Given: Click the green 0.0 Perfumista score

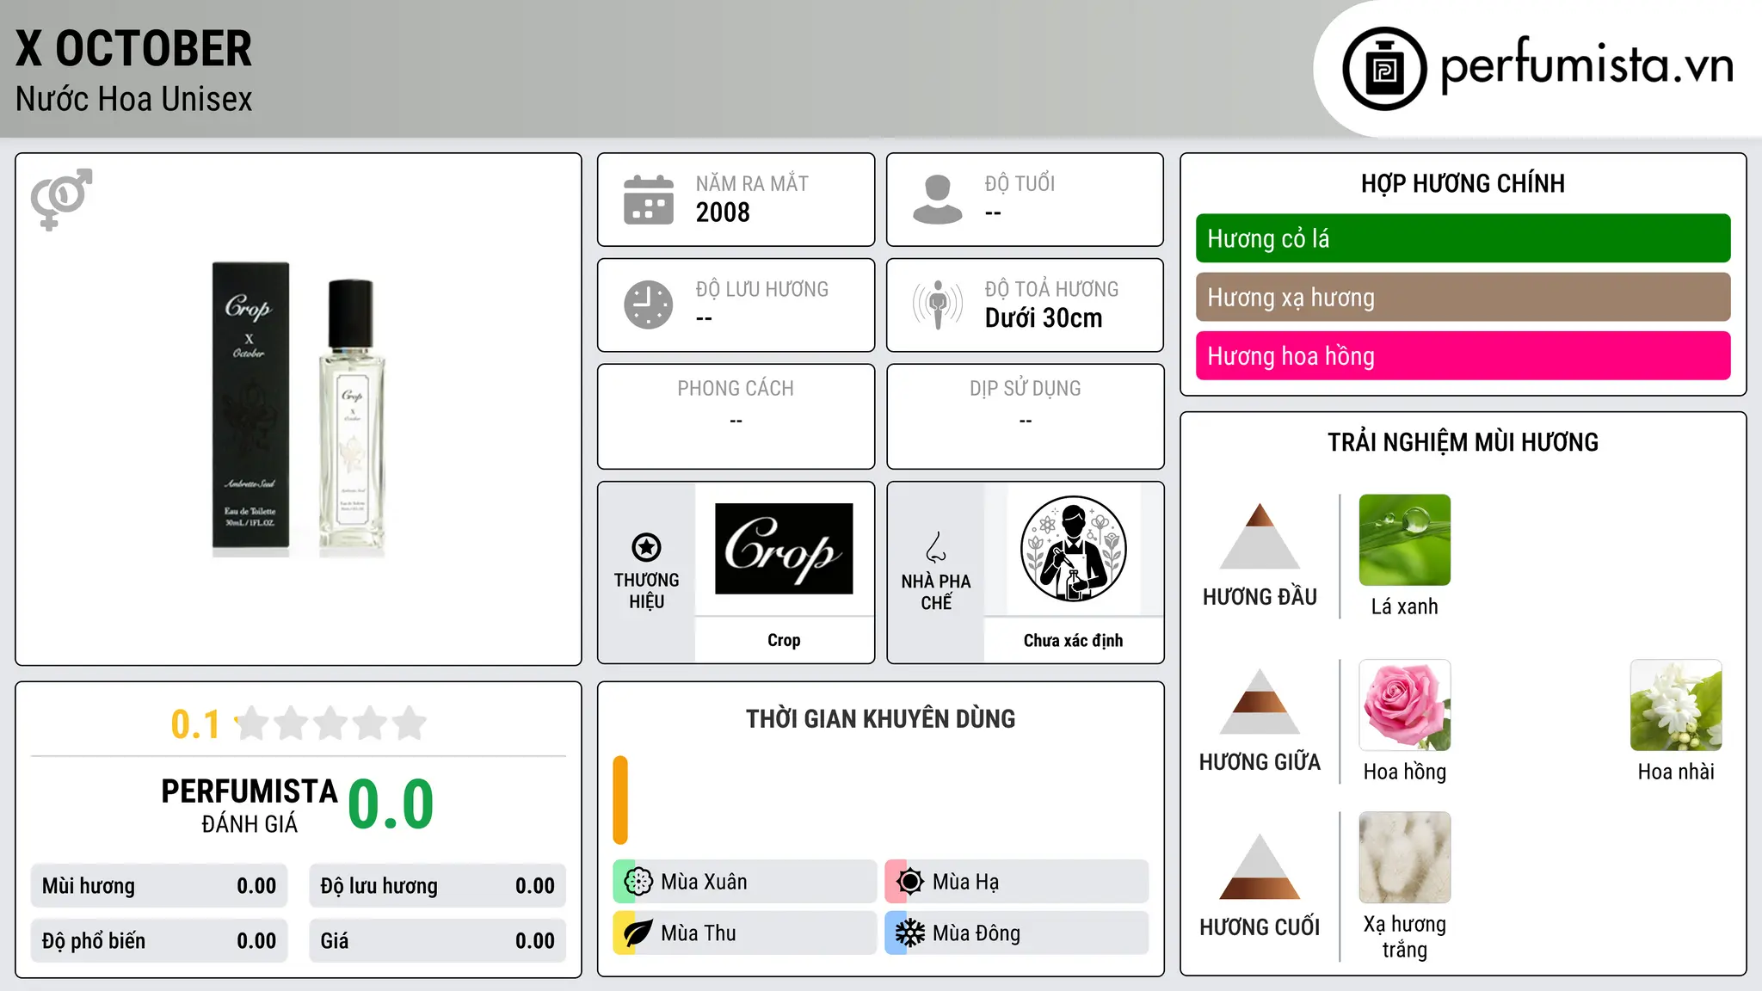Looking at the screenshot, I should point(391,804).
